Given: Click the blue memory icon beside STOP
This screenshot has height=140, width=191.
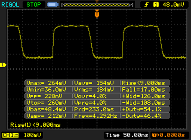Looking at the screenshot, I should click(52, 5).
